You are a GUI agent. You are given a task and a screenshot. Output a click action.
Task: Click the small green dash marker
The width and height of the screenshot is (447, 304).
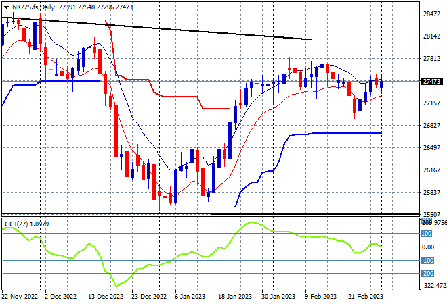[x=51, y=69]
